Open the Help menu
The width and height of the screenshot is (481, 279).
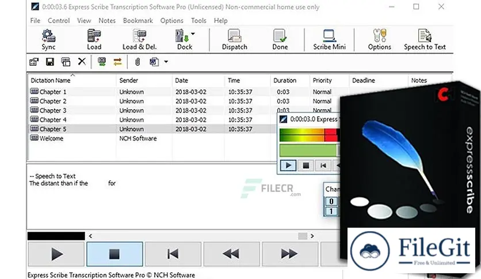[220, 21]
